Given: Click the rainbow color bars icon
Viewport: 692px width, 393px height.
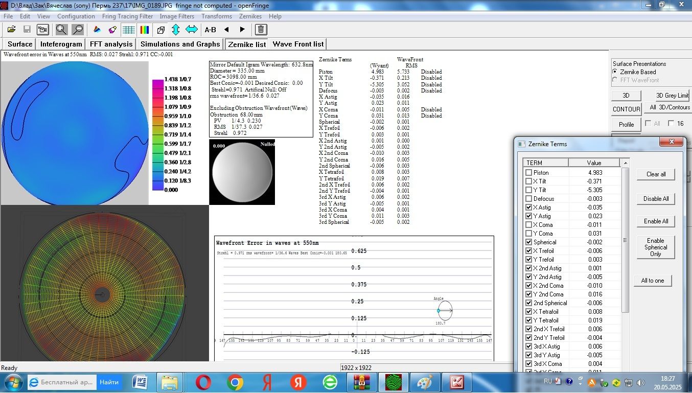Looking at the screenshot, I should [145, 30].
